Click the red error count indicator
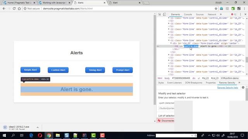Viewport: 248px width, 139px height. tap(234, 14)
